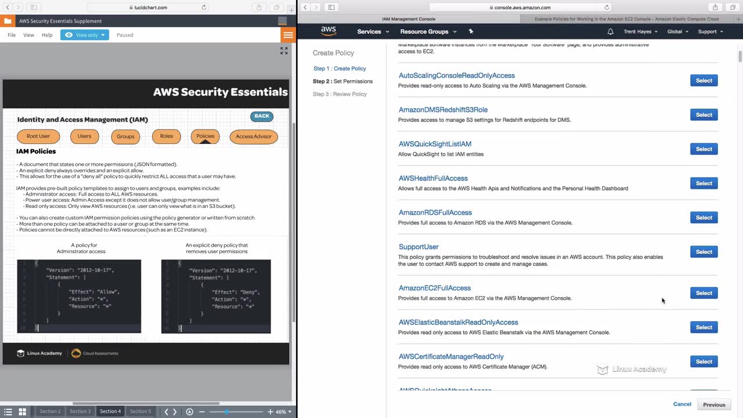Open the Support dropdown in AWS navbar
Screen dimensions: 743x418
click(x=710, y=31)
